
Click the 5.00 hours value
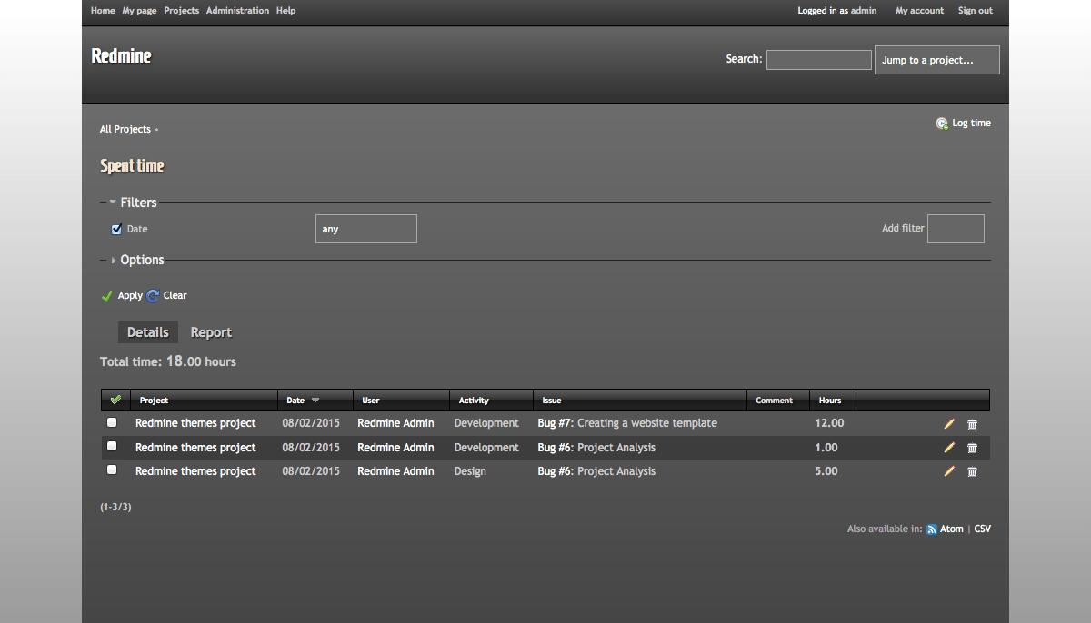click(826, 471)
